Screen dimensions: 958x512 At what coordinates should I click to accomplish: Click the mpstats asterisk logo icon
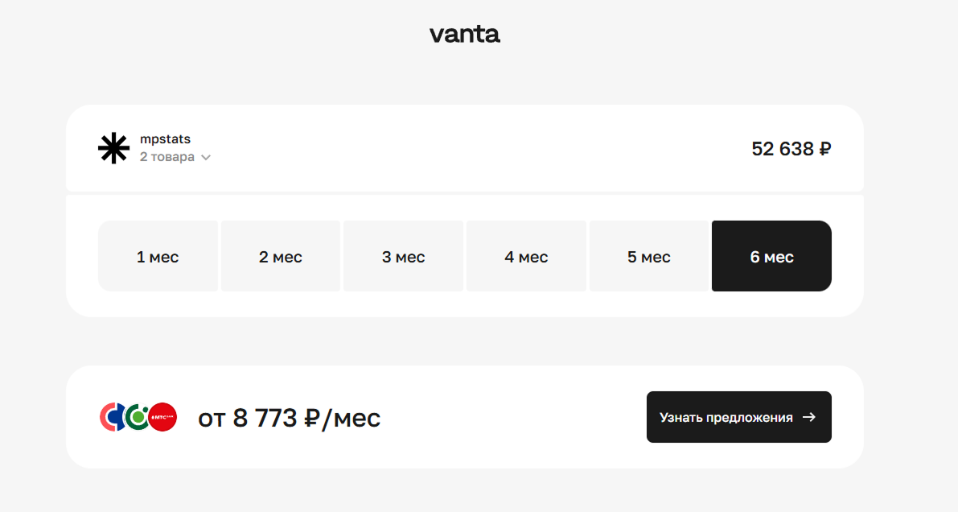(113, 148)
